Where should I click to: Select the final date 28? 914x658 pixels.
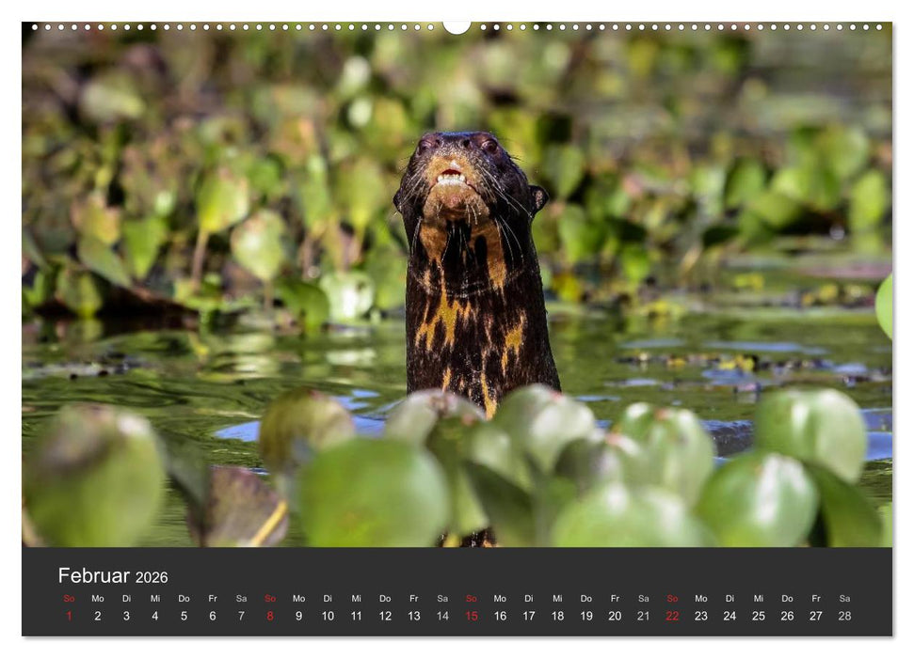click(x=845, y=616)
